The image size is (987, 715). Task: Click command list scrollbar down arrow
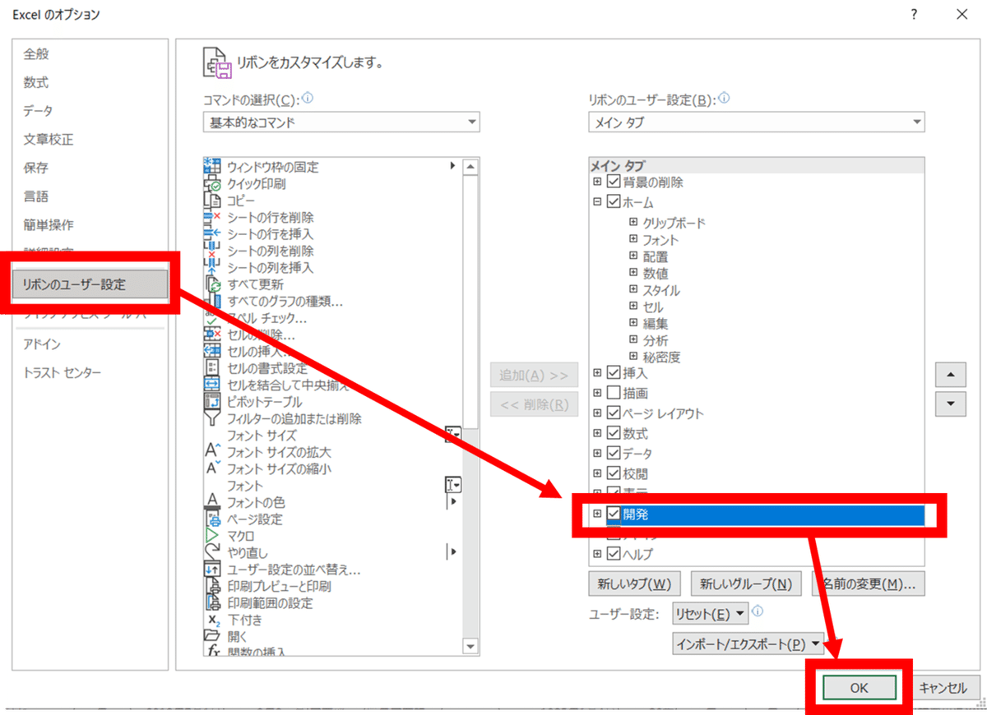(x=470, y=646)
